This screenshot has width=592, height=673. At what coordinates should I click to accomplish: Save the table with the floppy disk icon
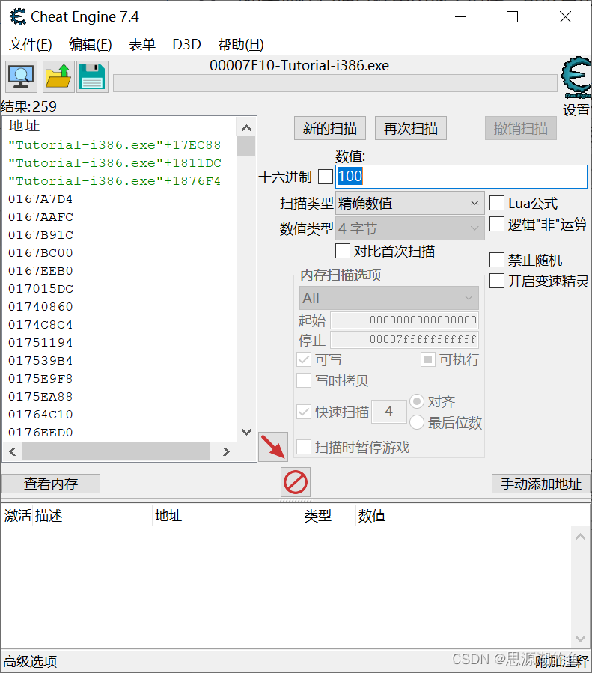pos(92,77)
